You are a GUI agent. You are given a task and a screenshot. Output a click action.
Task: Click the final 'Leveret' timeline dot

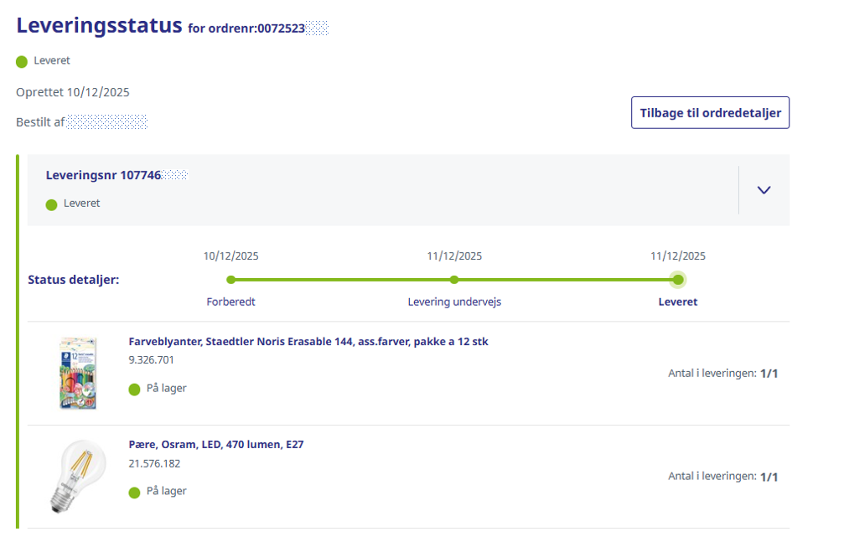point(678,280)
